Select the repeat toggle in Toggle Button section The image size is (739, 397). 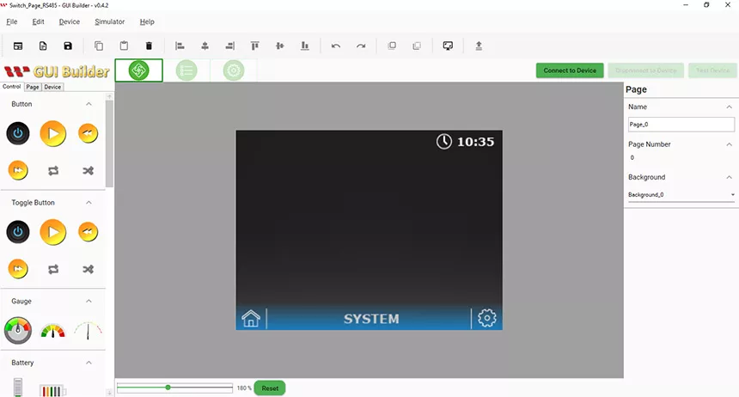tap(53, 269)
